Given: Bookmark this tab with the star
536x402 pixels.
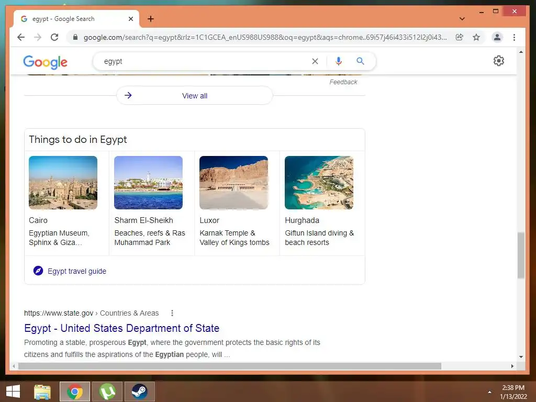Looking at the screenshot, I should pos(476,37).
